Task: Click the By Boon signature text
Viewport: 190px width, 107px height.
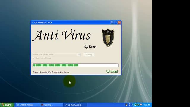Action: (x=90, y=47)
